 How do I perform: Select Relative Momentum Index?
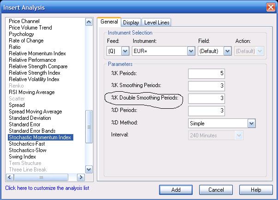coord(37,53)
